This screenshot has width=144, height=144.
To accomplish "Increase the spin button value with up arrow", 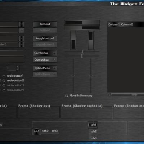I will tap(18, 67).
